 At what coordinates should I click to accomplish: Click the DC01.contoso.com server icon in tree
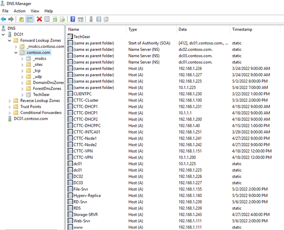click(10, 119)
